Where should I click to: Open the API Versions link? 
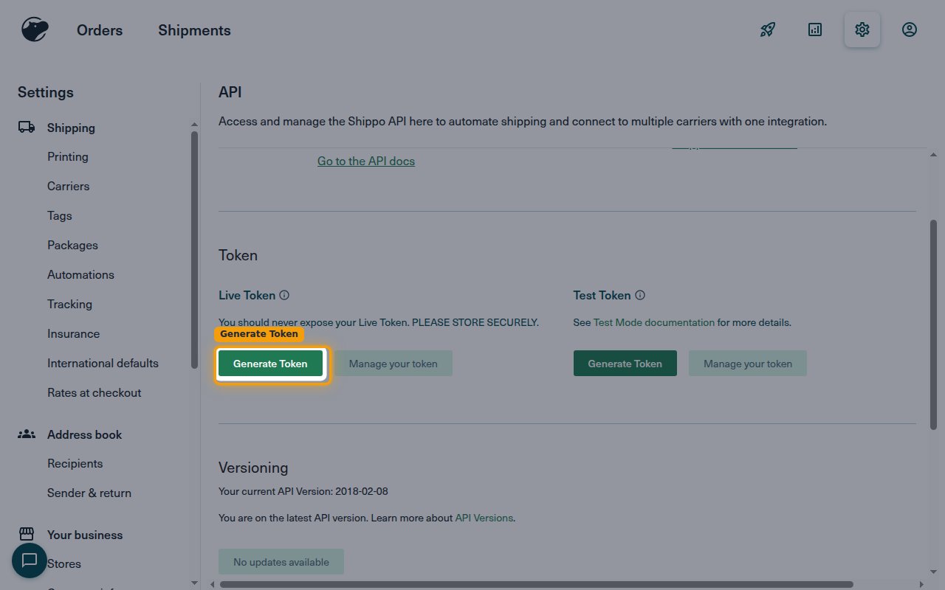point(484,518)
